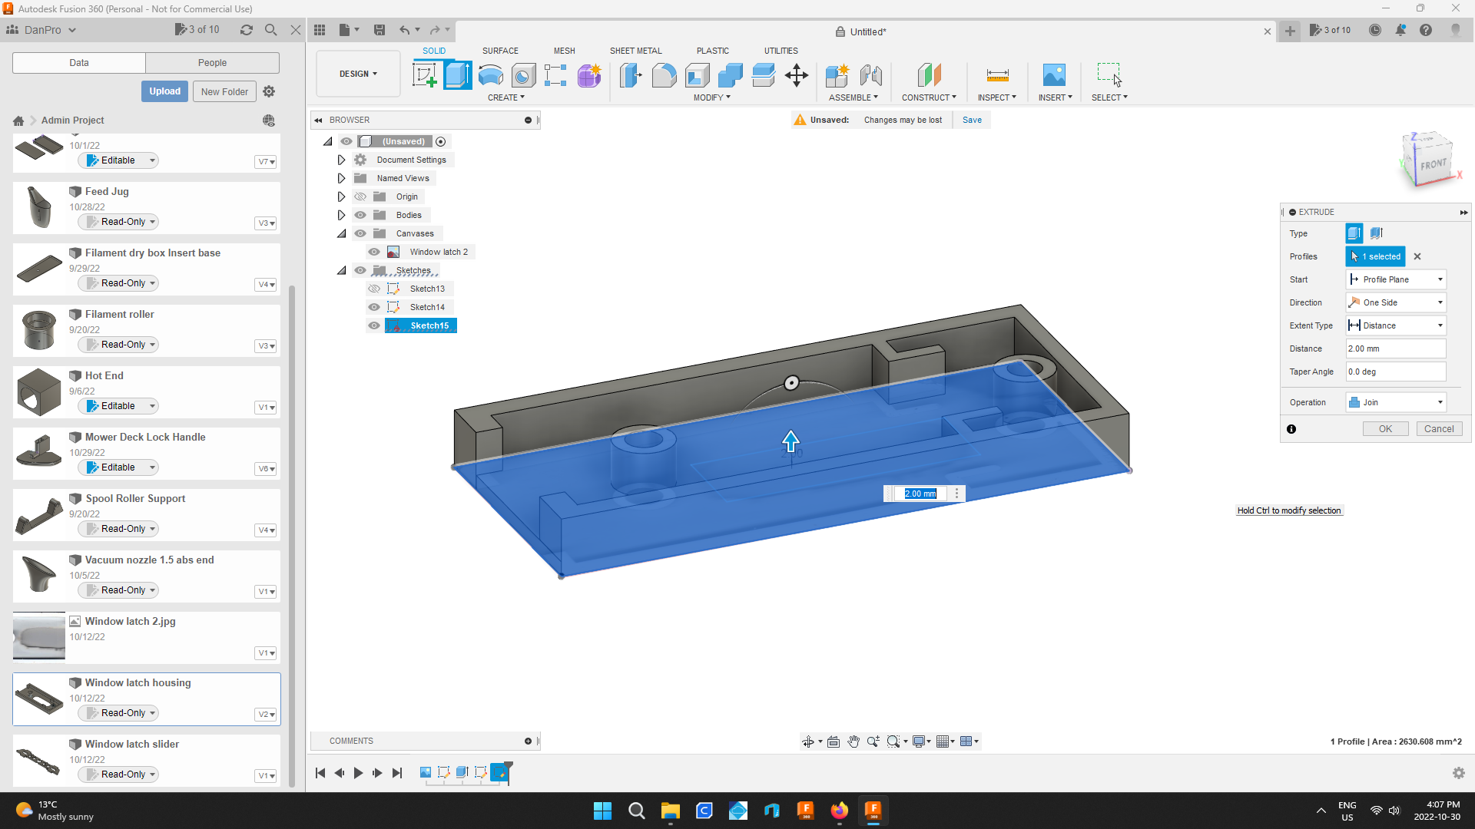Activate the Extrude tool in the toolbar
1475x829 pixels.
457,75
